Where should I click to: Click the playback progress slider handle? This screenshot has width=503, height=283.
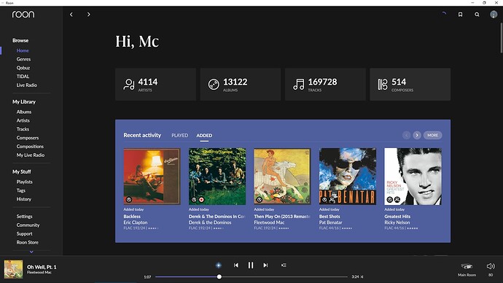click(219, 276)
